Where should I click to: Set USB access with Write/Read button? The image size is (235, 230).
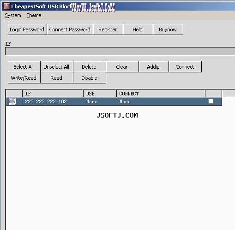24,78
